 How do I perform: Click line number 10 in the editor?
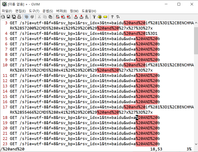coord(5,65)
